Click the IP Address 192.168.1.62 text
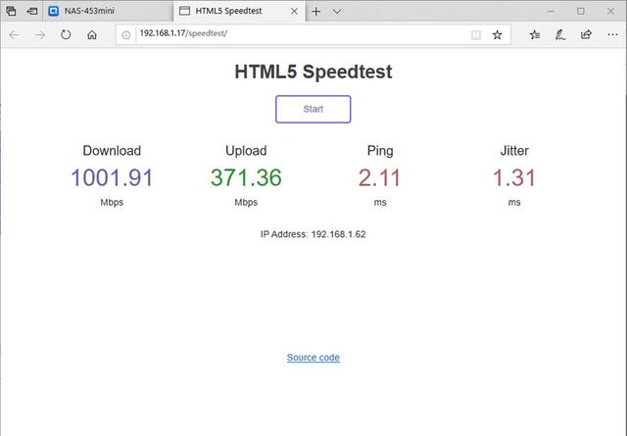This screenshot has height=436, width=627. (313, 234)
